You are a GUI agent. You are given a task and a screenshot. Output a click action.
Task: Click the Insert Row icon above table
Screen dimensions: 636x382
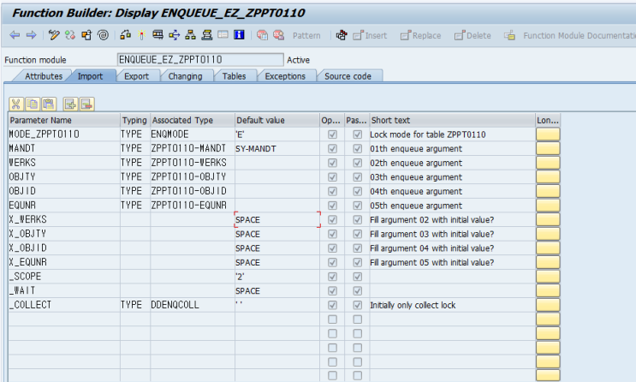pos(70,104)
